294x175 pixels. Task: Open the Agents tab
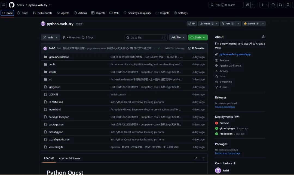pyautogui.click(x=63, y=13)
